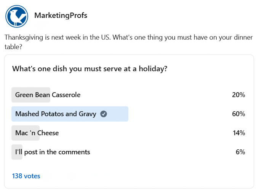
Task: Click the 14% result for Mac 'n Cheese
Action: (238, 133)
